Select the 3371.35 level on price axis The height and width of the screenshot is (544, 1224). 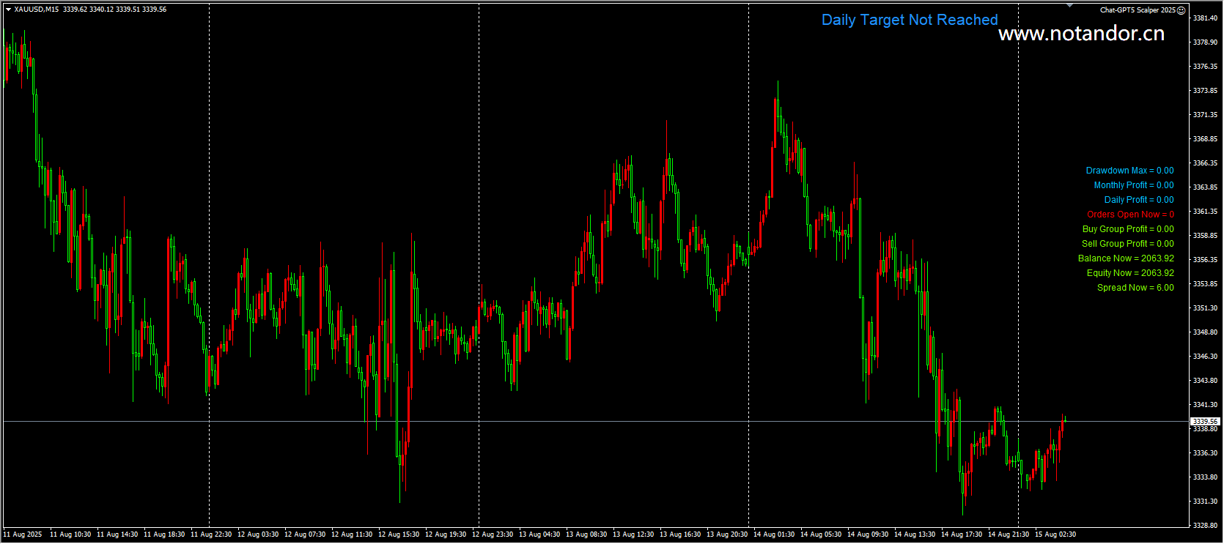pos(1206,115)
